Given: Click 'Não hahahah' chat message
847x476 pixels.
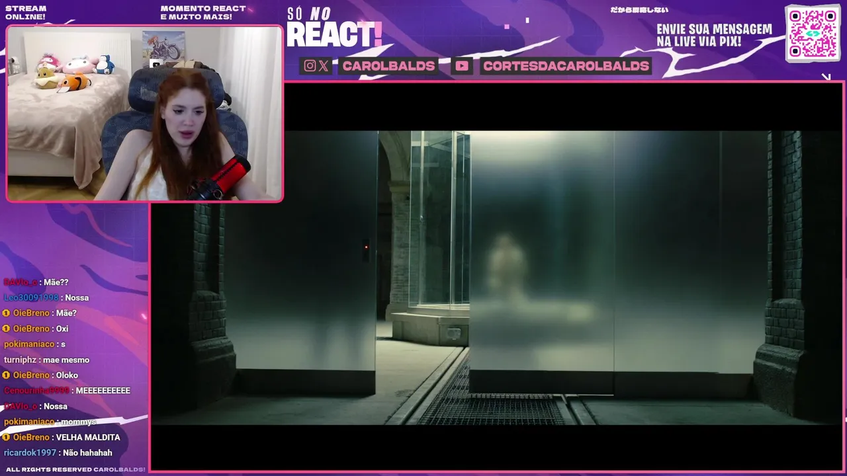Looking at the screenshot, I should coord(87,454).
